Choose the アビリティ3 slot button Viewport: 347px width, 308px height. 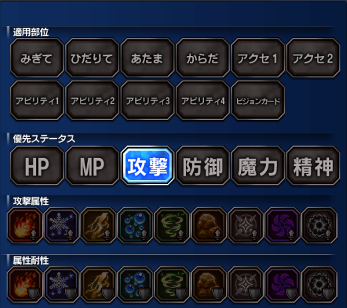click(x=147, y=101)
